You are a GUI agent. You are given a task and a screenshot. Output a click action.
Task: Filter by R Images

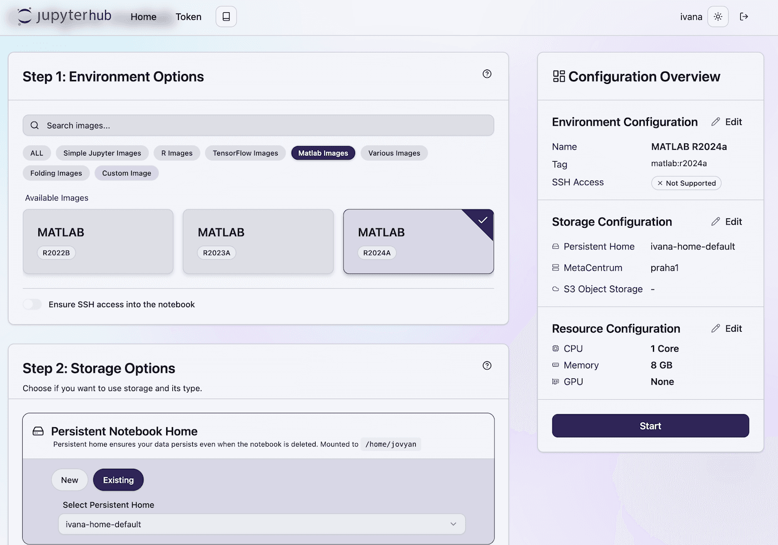point(177,153)
